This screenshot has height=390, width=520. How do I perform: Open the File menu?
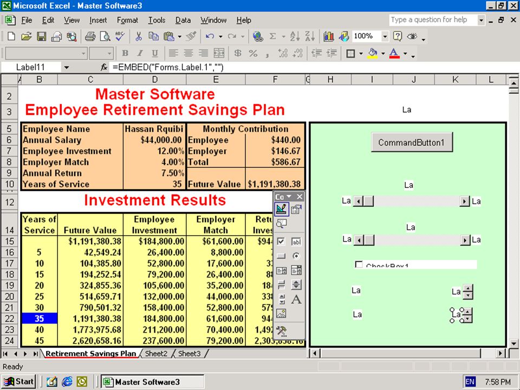pos(27,20)
